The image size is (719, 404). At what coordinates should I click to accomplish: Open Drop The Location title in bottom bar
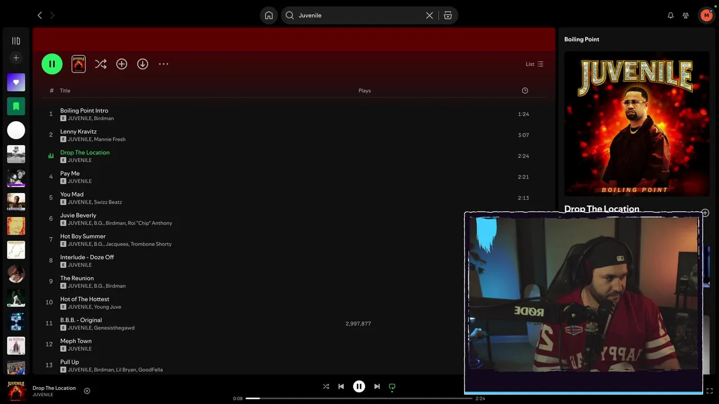click(x=54, y=388)
